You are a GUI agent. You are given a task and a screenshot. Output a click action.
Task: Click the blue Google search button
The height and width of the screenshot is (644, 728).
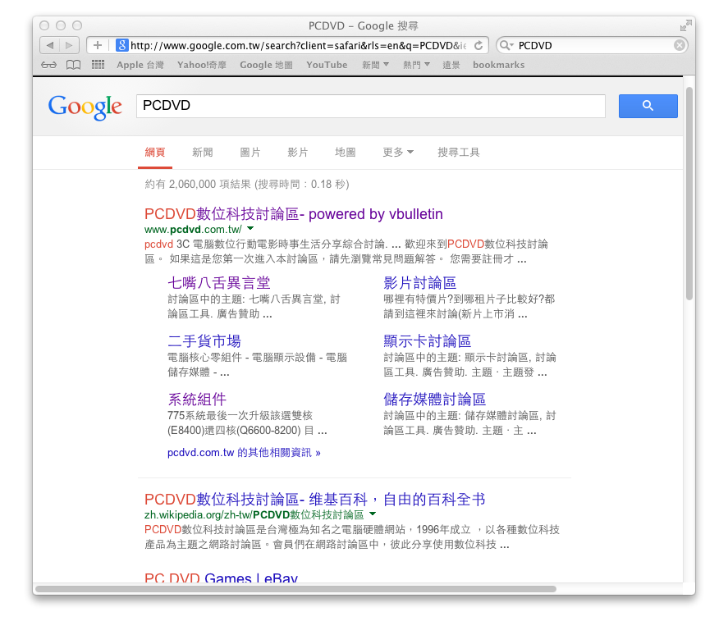coord(648,106)
